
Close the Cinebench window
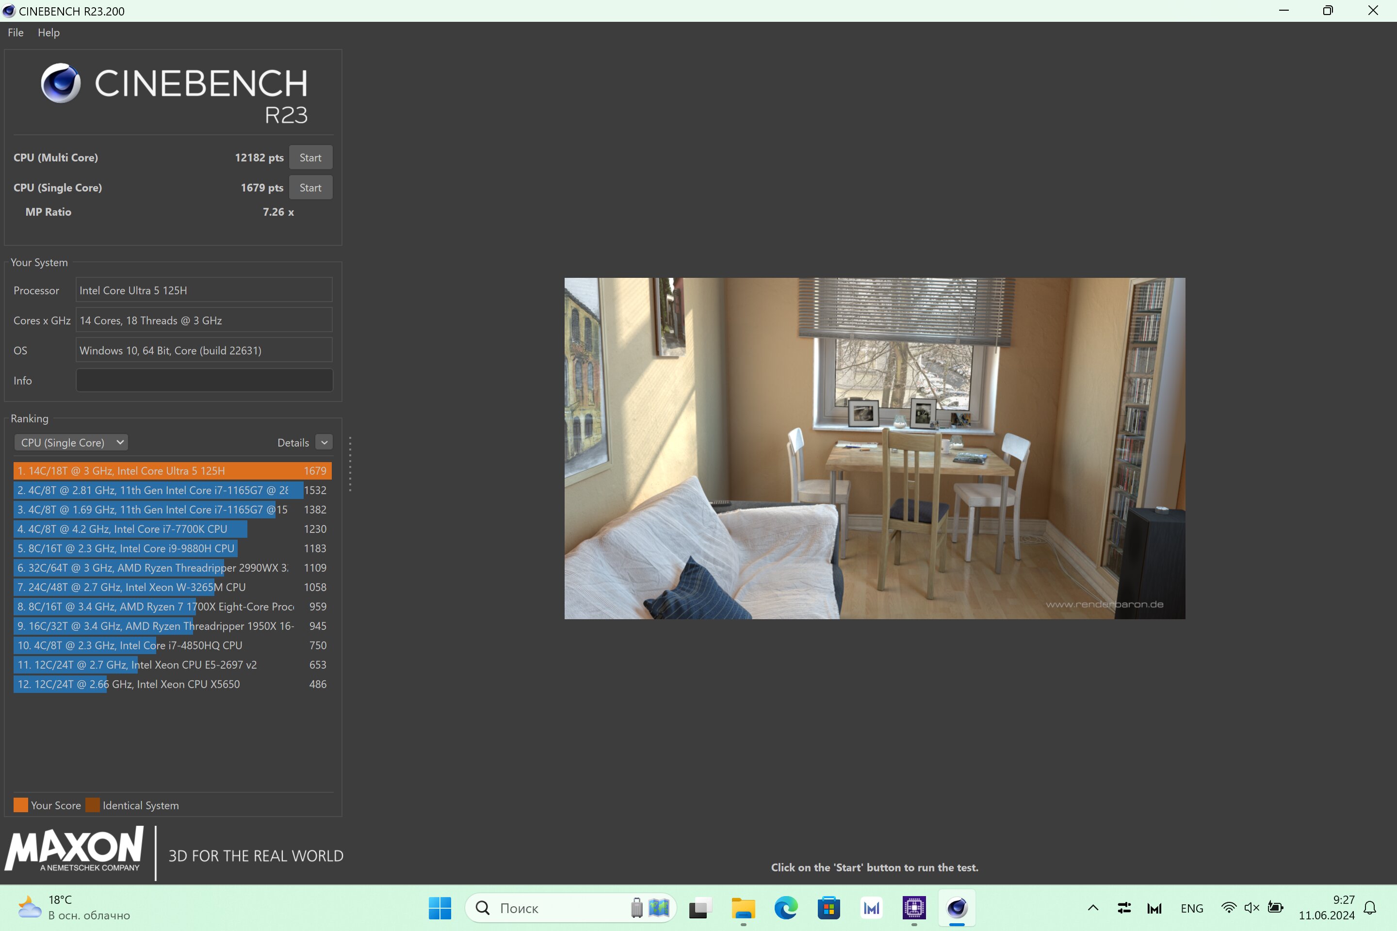tap(1373, 11)
